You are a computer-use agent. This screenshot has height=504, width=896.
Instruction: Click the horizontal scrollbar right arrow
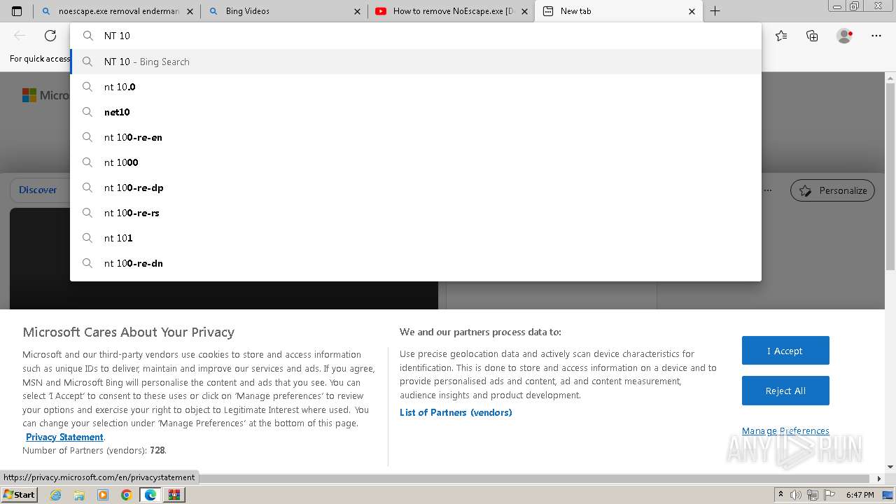tap(880, 479)
